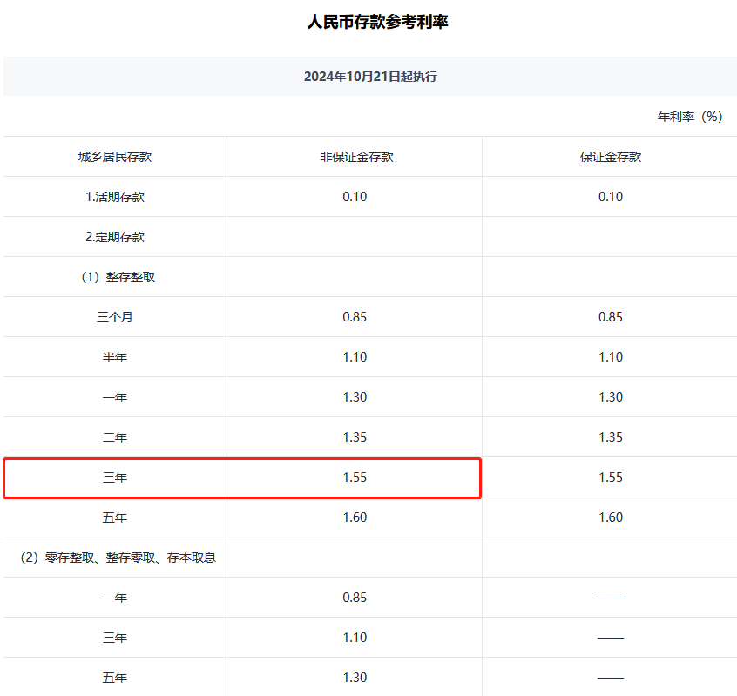This screenshot has height=696, width=737.
Task: Click the 人民币存款参考利率 page title
Action: (377, 22)
